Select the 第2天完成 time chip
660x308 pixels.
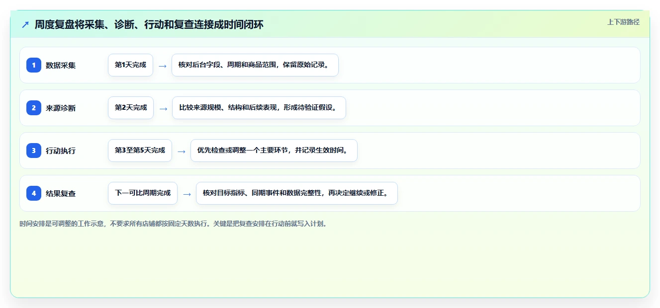131,108
